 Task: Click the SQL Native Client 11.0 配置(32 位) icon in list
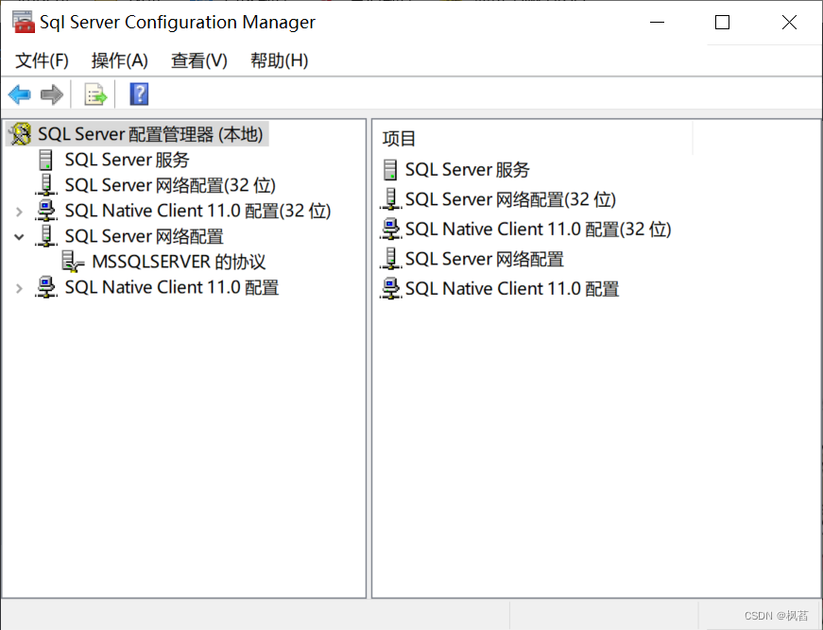click(390, 230)
